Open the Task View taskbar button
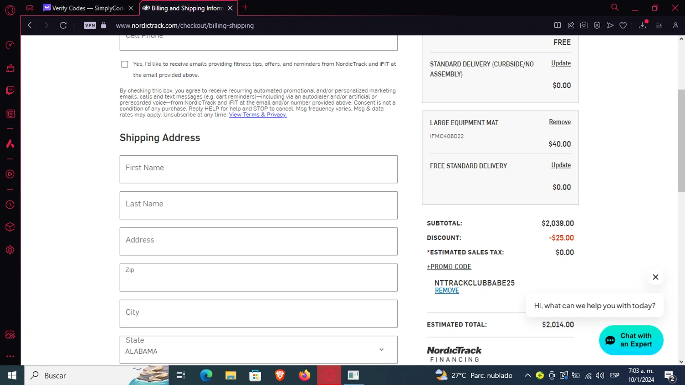This screenshot has width=685, height=385. pos(181,375)
